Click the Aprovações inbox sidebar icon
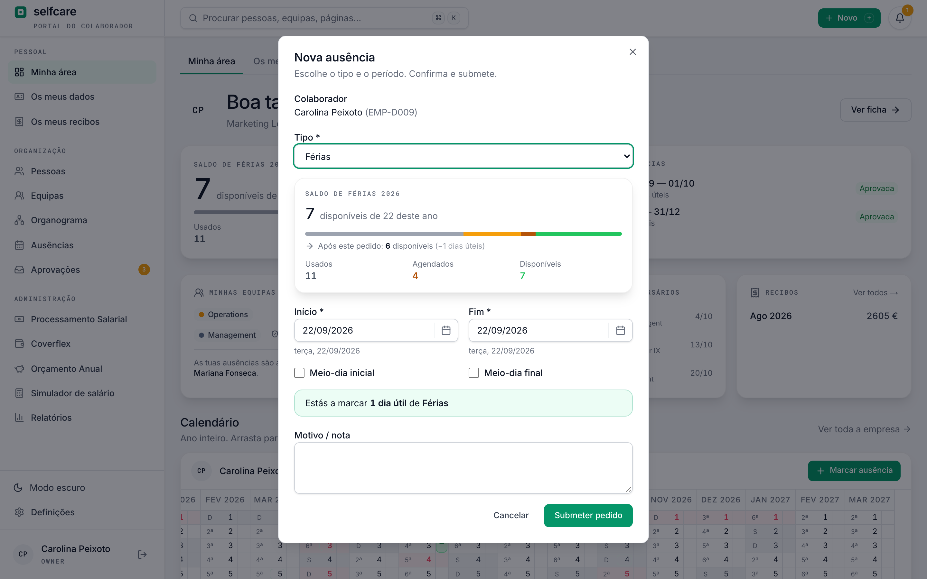927x579 pixels. pos(19,270)
